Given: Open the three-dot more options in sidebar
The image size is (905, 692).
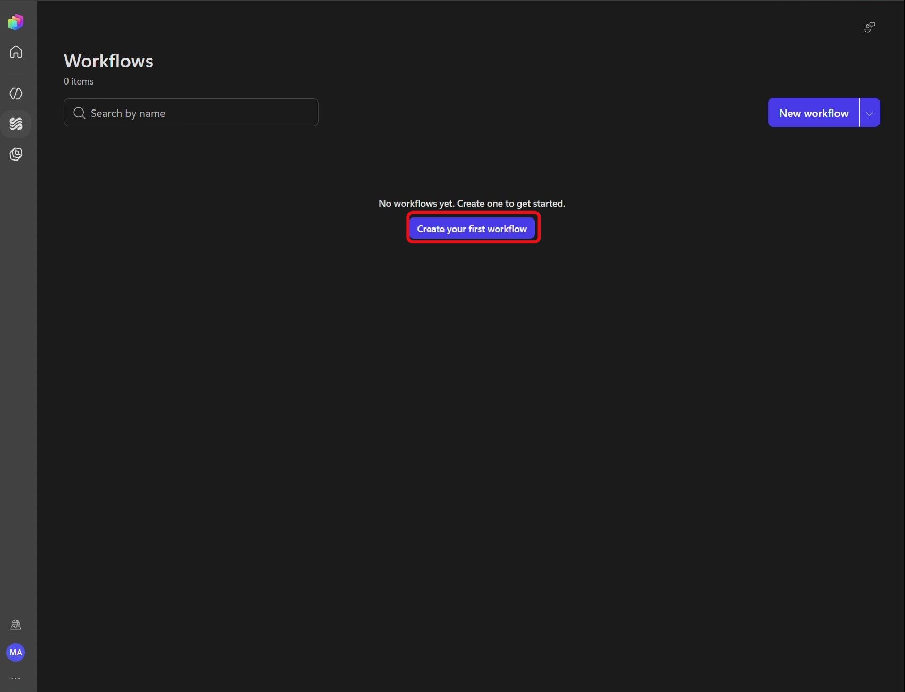Looking at the screenshot, I should pos(16,678).
